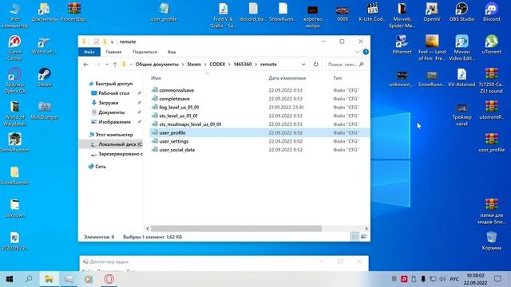Viewport: 511px width, 287px height.
Task: Open the volume tray icon
Action: pos(442,279)
